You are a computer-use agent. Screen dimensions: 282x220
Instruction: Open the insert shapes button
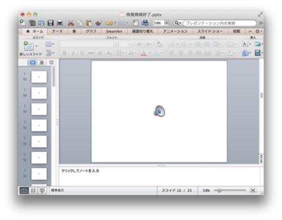246,53
